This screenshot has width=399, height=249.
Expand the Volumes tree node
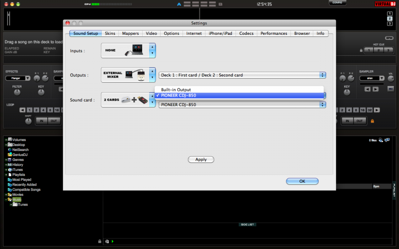coord(6,140)
